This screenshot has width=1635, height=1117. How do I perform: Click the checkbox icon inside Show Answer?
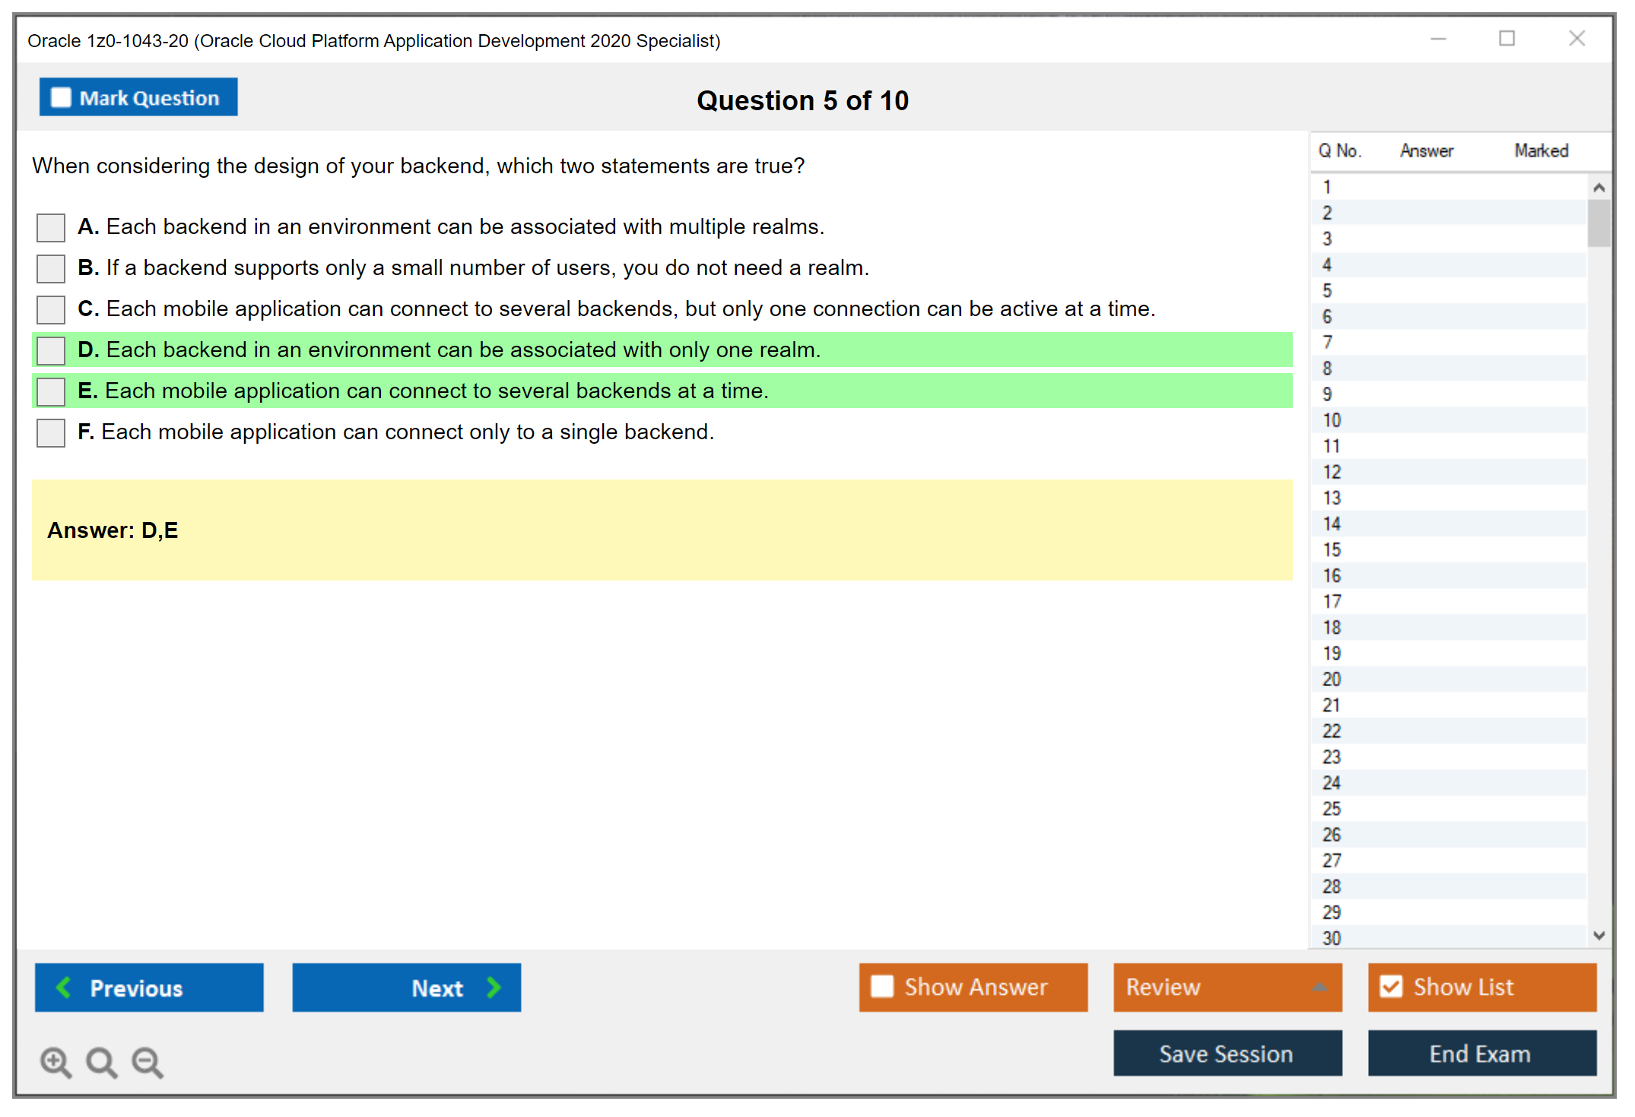click(x=882, y=986)
